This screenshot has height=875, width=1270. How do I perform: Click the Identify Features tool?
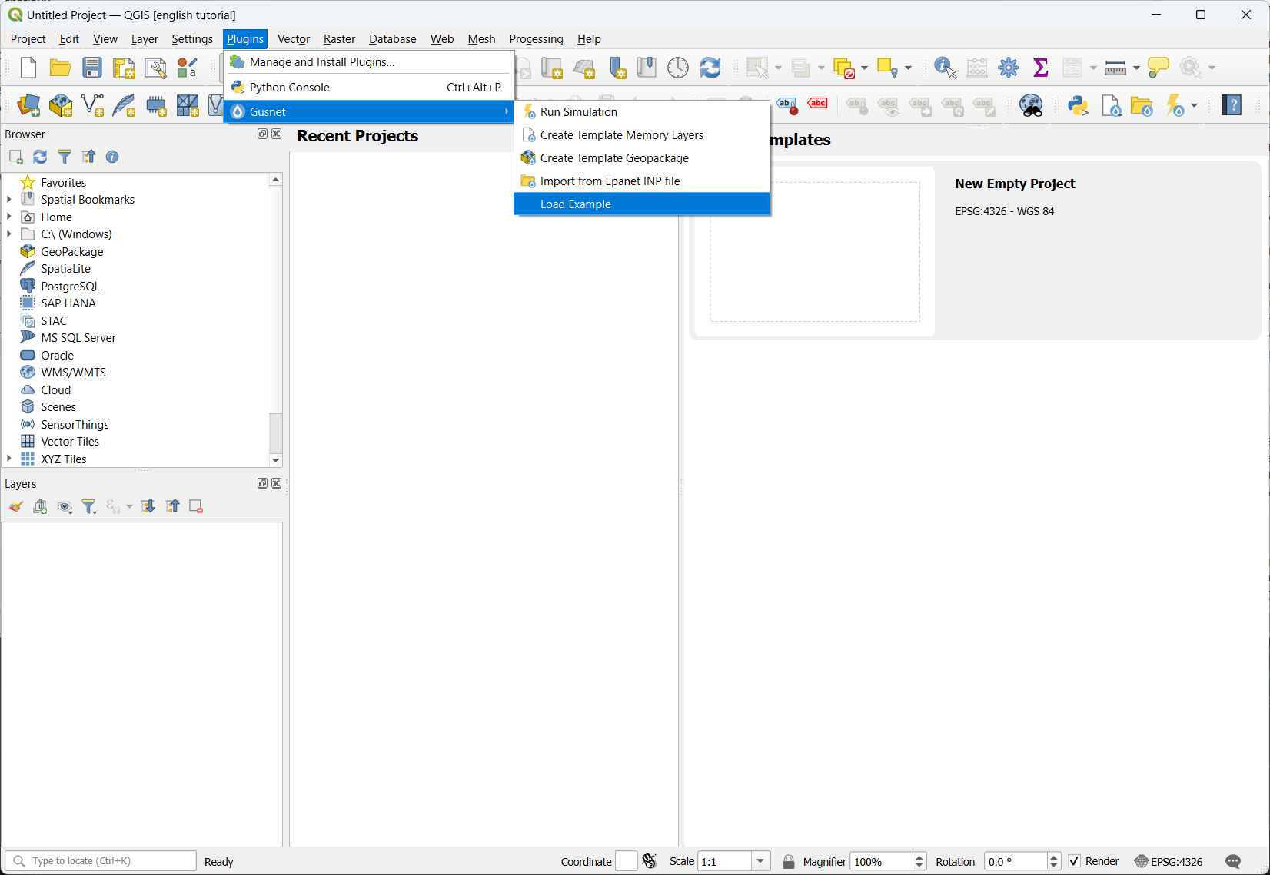click(944, 68)
